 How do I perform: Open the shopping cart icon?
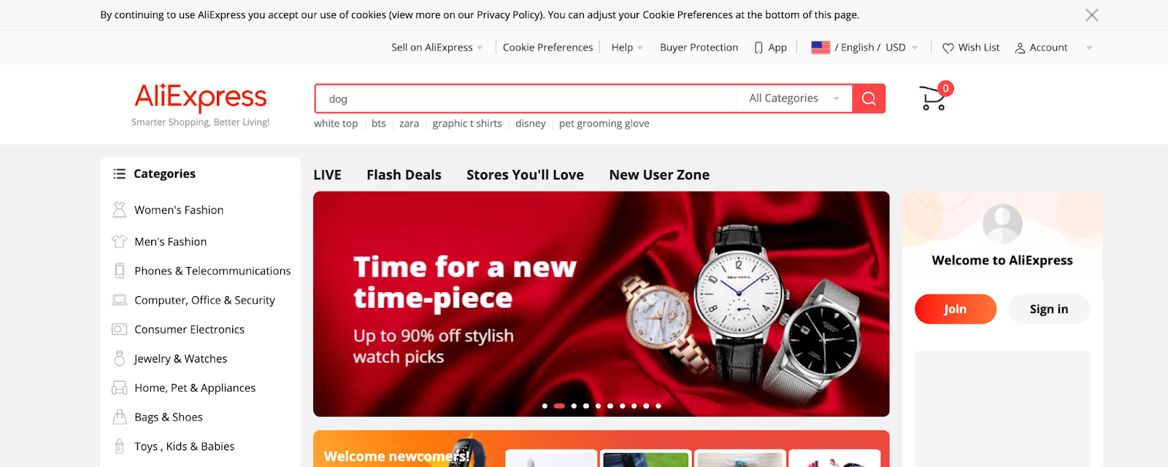pyautogui.click(x=934, y=99)
